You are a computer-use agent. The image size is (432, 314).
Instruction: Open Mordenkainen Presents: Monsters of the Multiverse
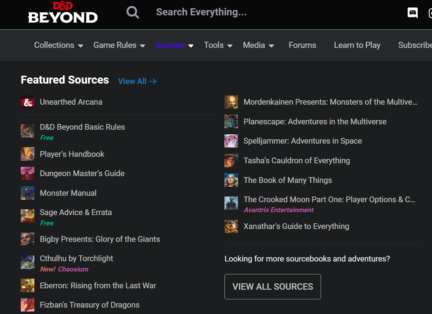tap(330, 102)
